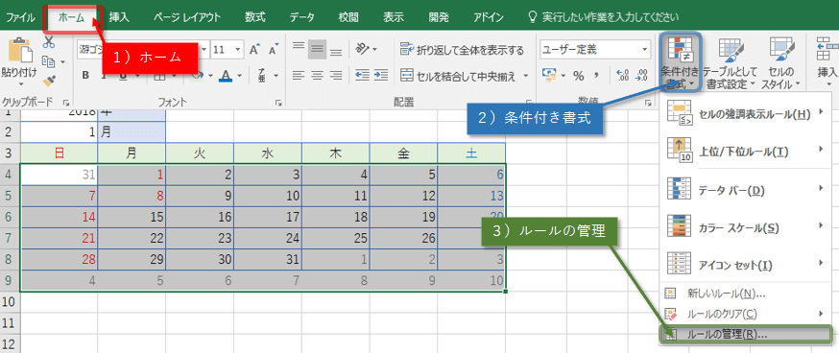The image size is (839, 353).
Task: Choose ルールの管理 menu entry
Action: [745, 334]
